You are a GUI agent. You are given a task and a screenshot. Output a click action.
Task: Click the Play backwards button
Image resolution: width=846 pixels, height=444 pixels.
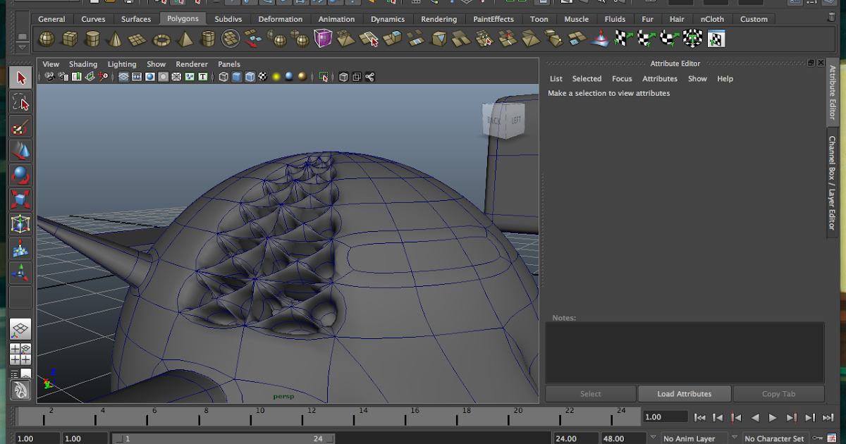click(x=754, y=417)
